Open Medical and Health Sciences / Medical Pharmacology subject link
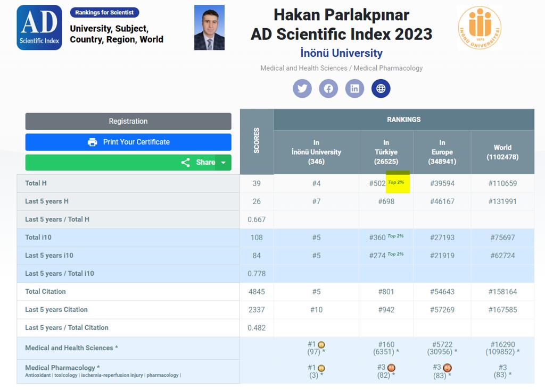The width and height of the screenshot is (545, 390). pos(341,68)
